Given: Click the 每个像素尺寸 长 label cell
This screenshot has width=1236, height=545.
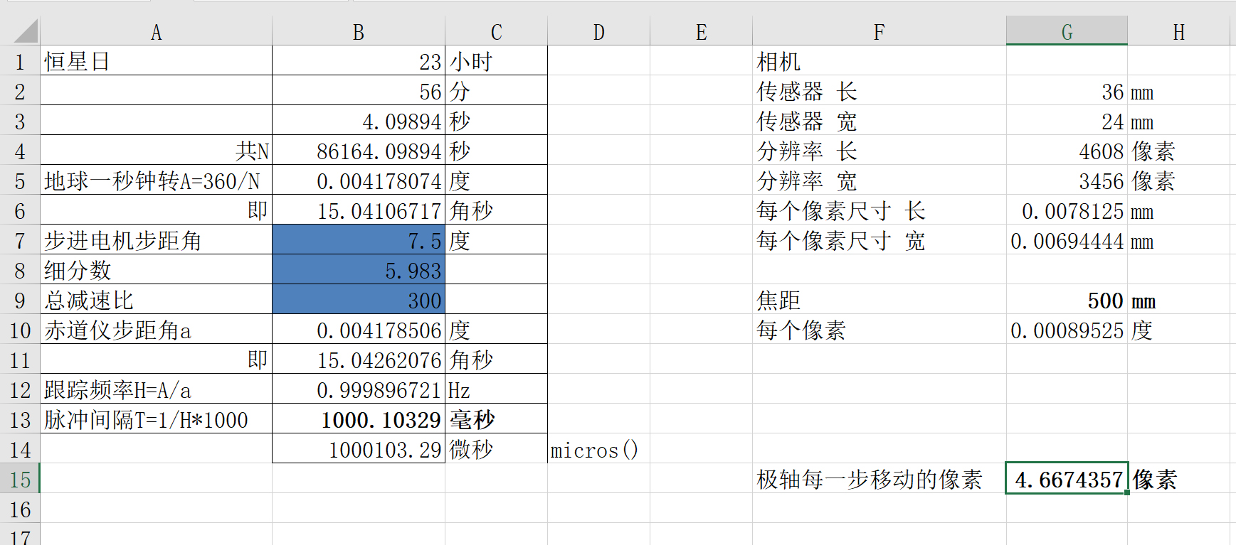Looking at the screenshot, I should [880, 210].
